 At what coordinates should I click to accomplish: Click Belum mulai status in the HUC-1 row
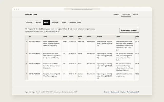91,46
